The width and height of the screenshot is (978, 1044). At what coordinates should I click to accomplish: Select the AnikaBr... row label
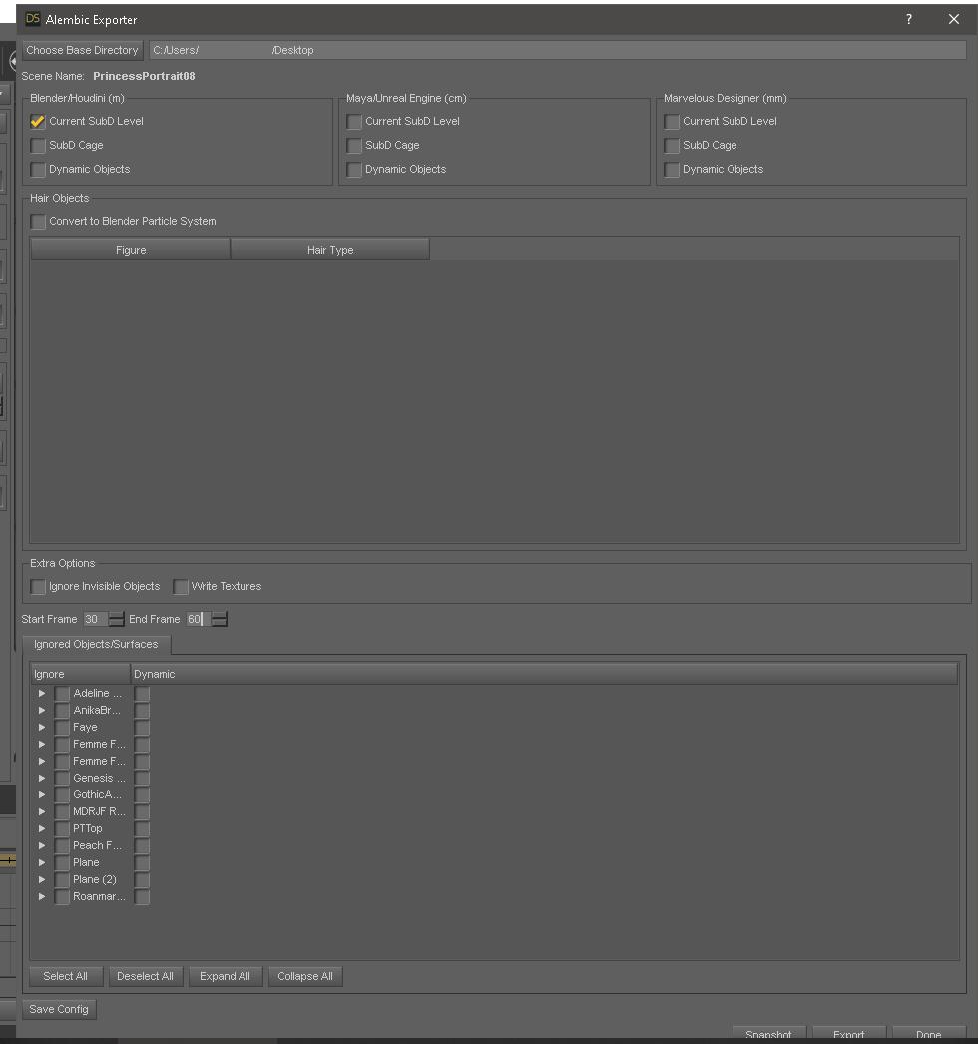click(x=97, y=711)
